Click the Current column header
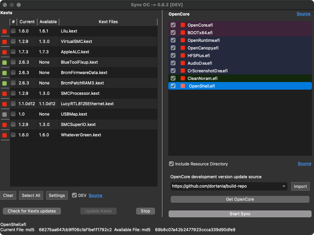Screen dimensions: 314x235 tap(27, 21)
